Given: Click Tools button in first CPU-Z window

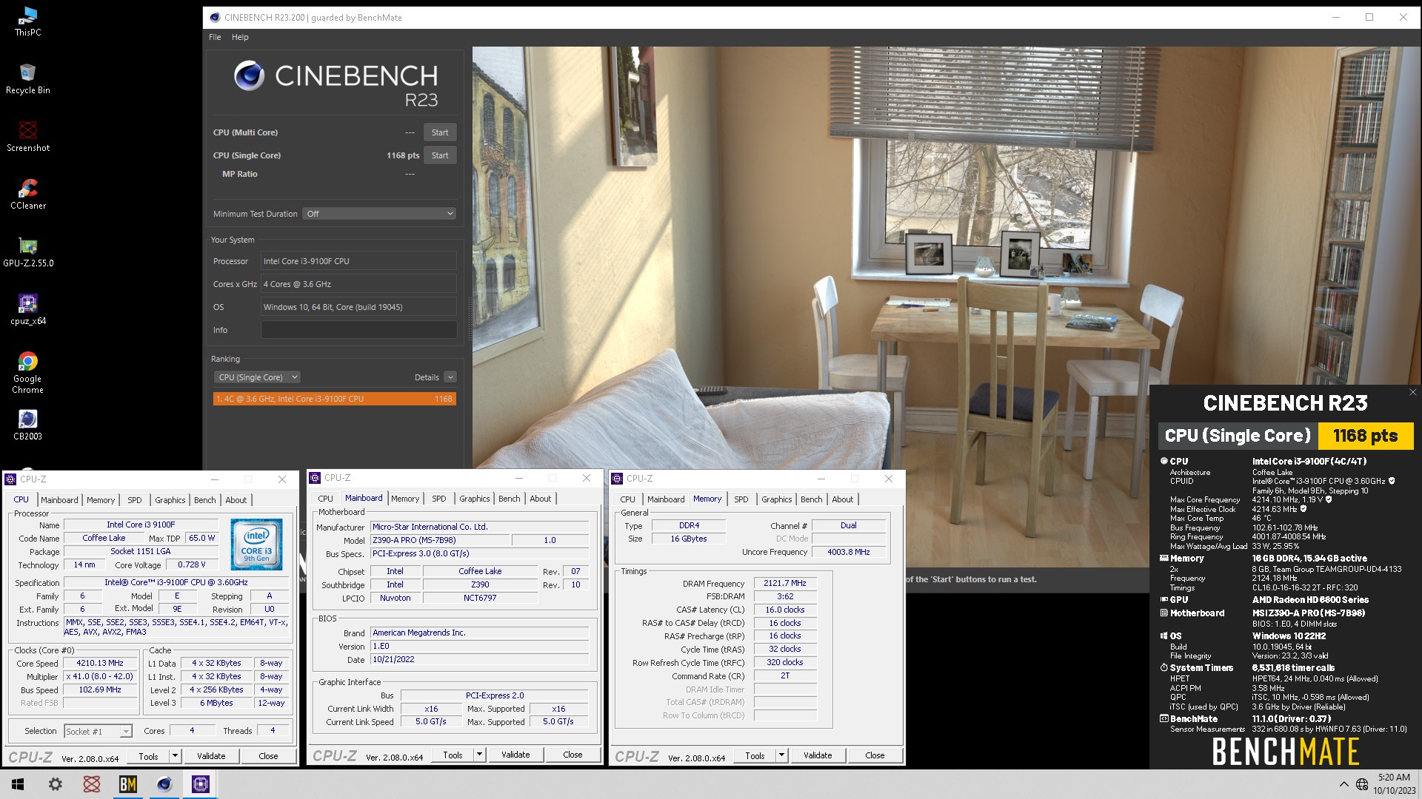Looking at the screenshot, I should 148,756.
